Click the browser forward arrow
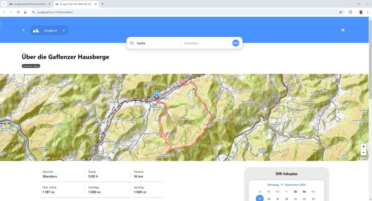Screen dimensions: 372x201 11,12
